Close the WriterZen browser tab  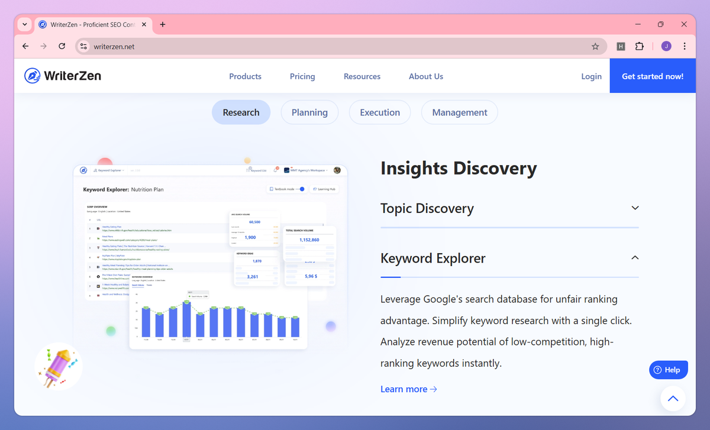(144, 24)
